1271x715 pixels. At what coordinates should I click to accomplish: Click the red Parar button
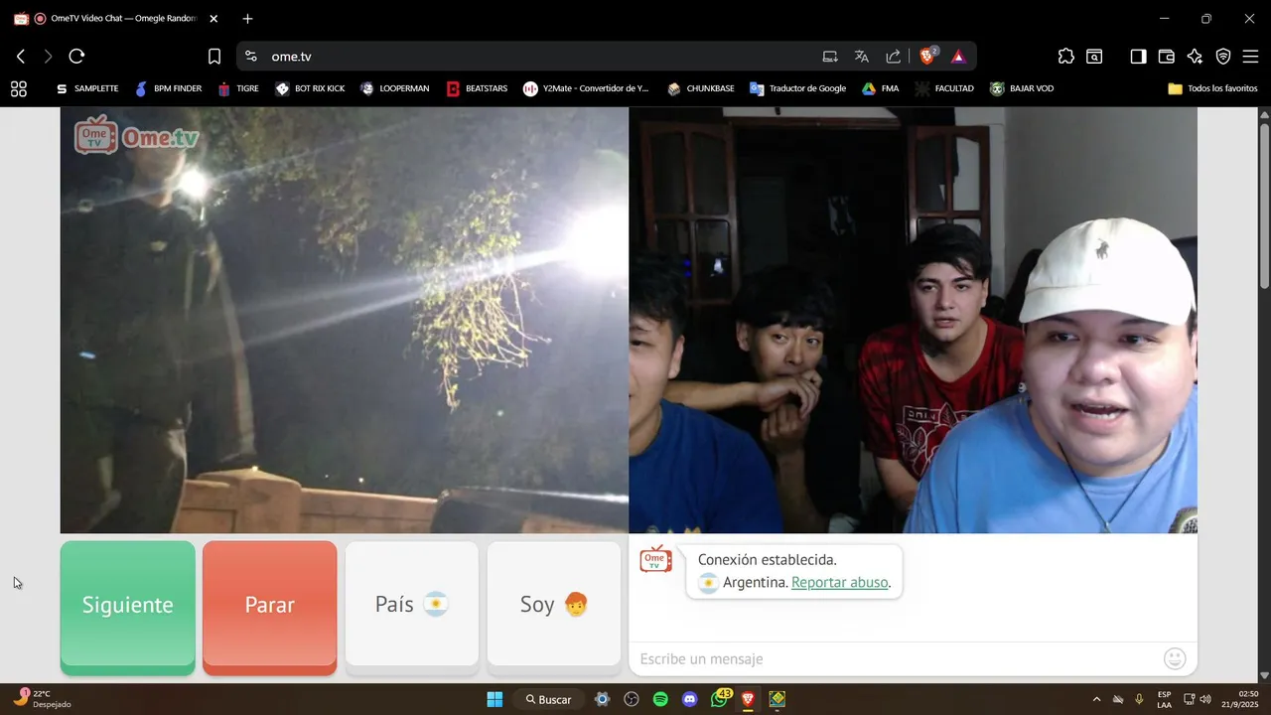(269, 607)
